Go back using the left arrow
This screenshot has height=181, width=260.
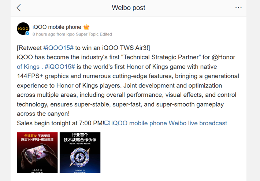click(x=19, y=8)
